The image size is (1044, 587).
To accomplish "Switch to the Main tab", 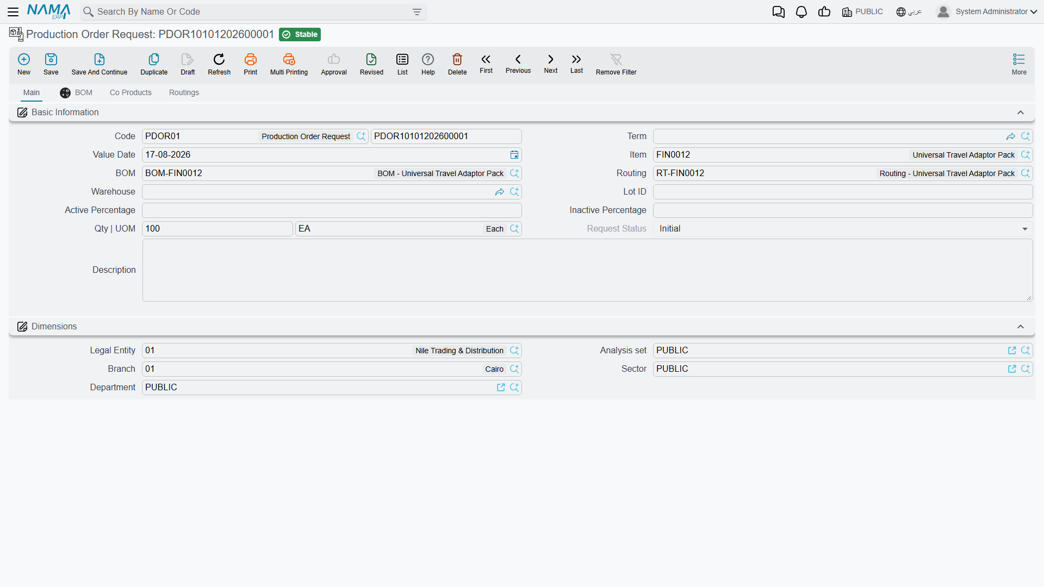I will click(x=32, y=92).
